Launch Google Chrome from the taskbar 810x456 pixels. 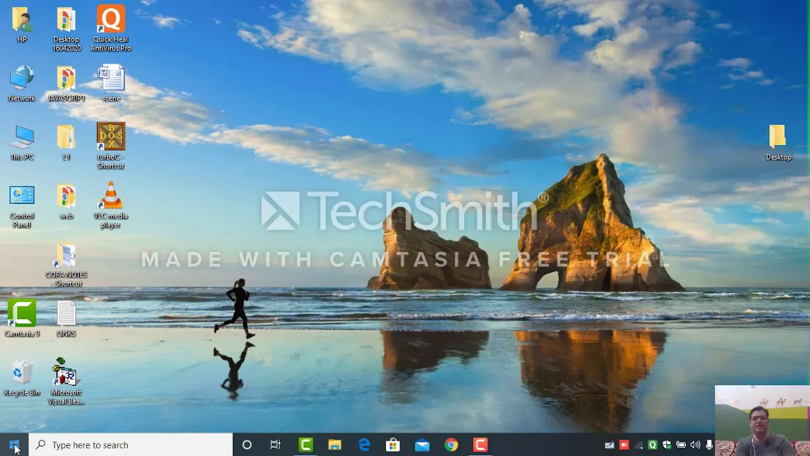(451, 445)
